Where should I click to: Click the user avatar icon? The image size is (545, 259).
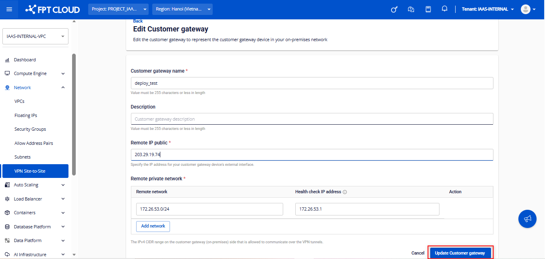point(526,9)
